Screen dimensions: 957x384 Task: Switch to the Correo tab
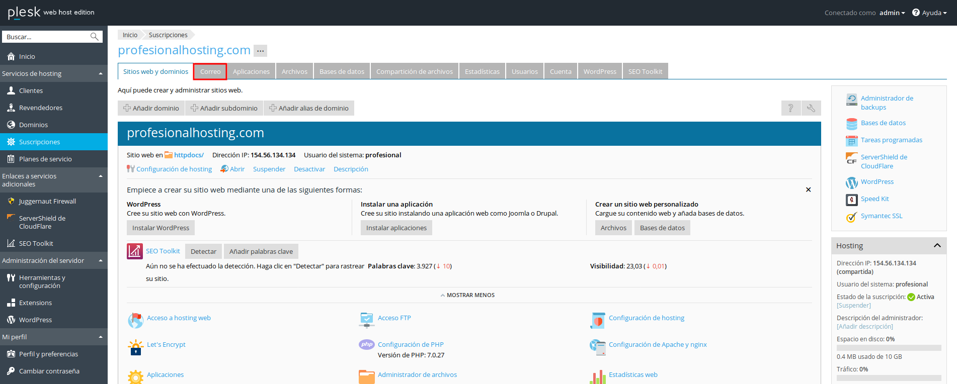click(210, 72)
